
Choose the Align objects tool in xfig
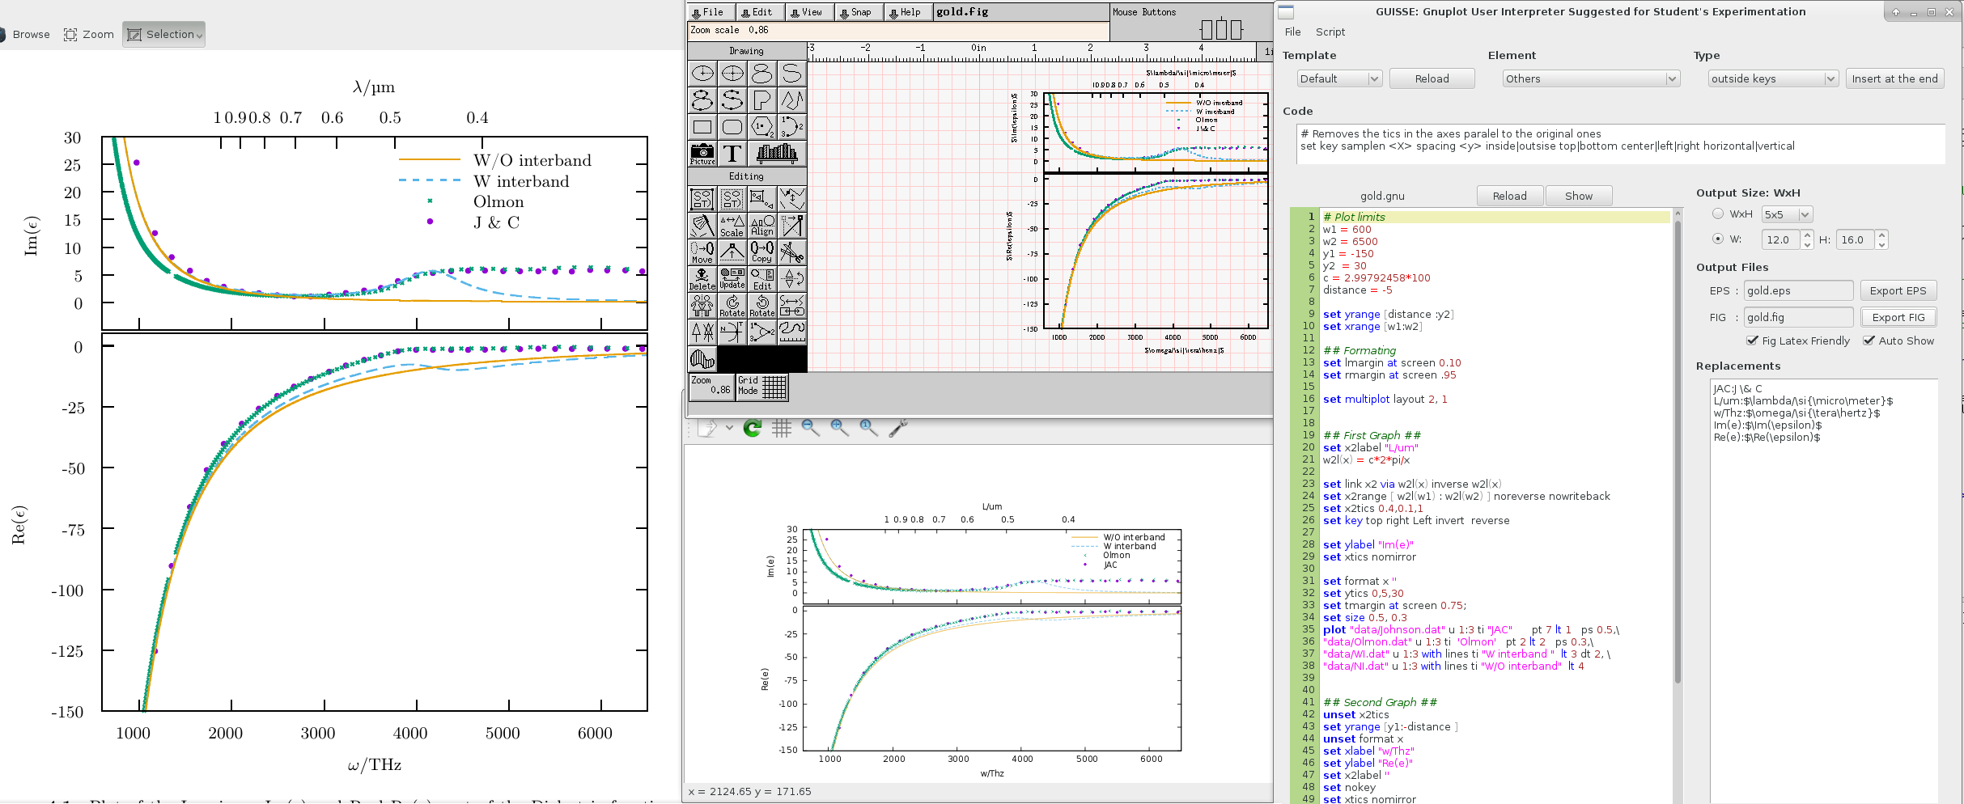pos(761,226)
